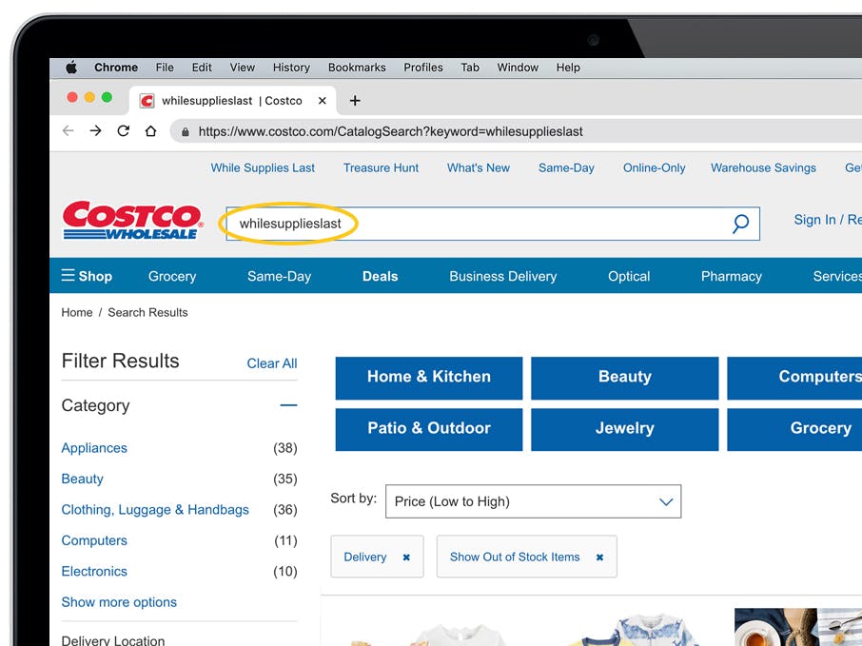Reload the page with the refresh icon

123,131
